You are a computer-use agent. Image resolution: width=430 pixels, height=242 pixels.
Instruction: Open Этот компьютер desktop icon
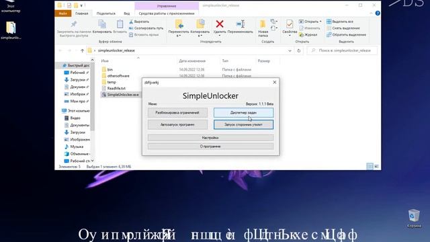[11, 6]
